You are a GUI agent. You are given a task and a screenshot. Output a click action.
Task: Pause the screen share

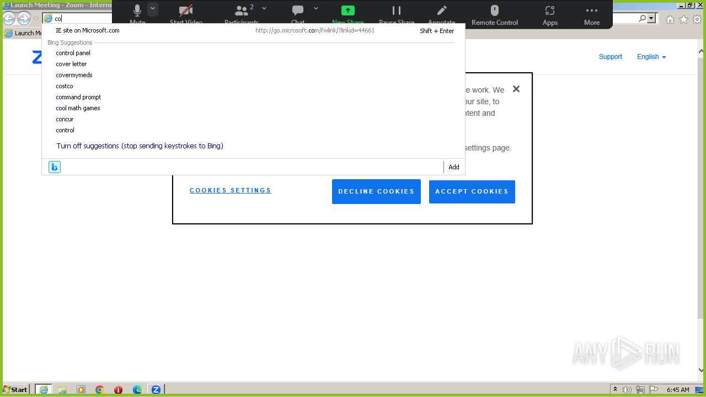click(x=397, y=15)
